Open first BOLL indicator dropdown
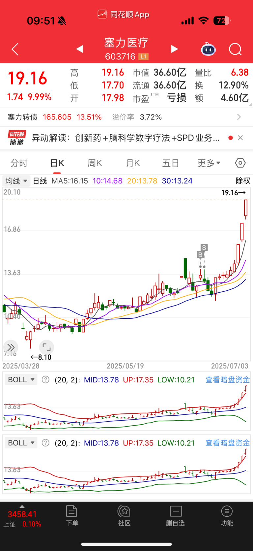Viewport: 253px width, 551px height. tap(21, 380)
